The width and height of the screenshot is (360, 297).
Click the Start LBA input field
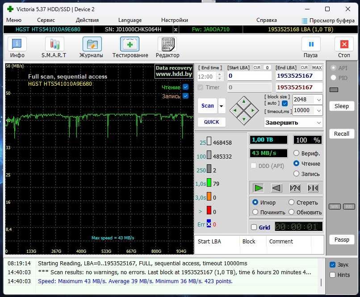click(x=250, y=76)
